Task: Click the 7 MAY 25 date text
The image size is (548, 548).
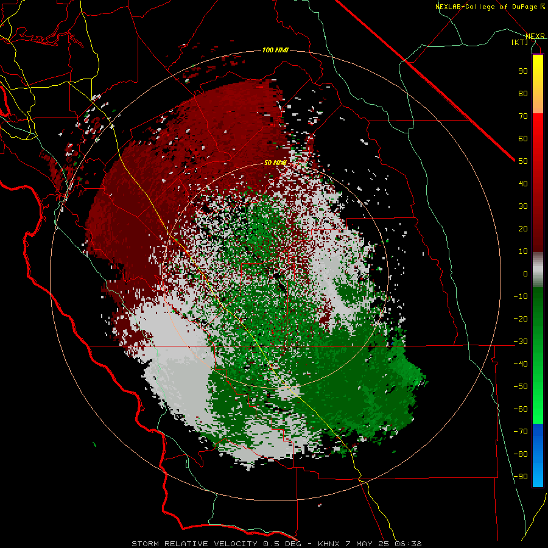Action: tap(367, 544)
